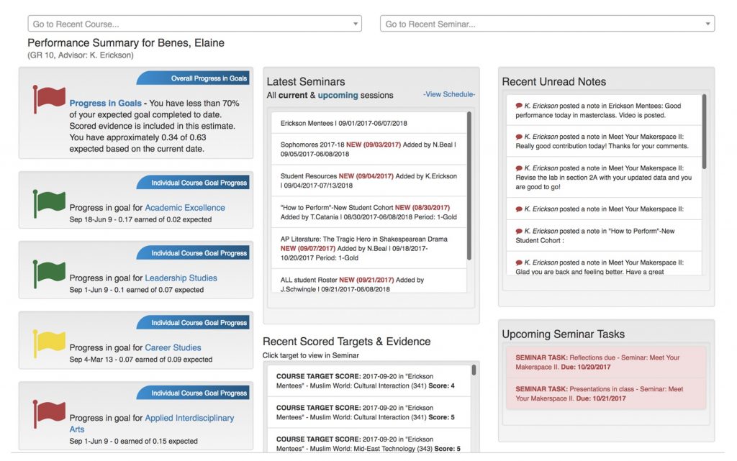This screenshot has height=461, width=737.
Task: Select Individual Course Goal Progress tab above Leadership Studies
Action: tap(193, 253)
